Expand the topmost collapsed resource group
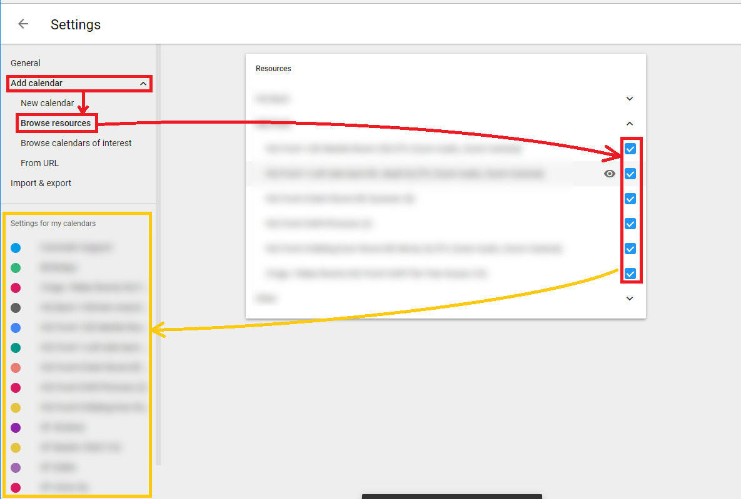The width and height of the screenshot is (741, 499). (x=630, y=99)
